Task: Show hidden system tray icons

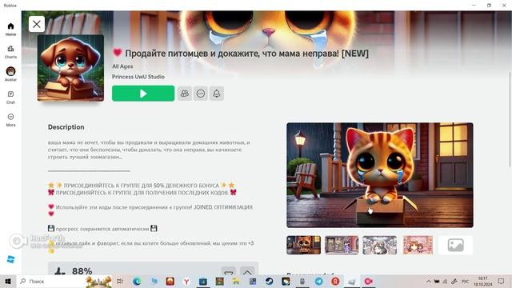Action: 429,281
